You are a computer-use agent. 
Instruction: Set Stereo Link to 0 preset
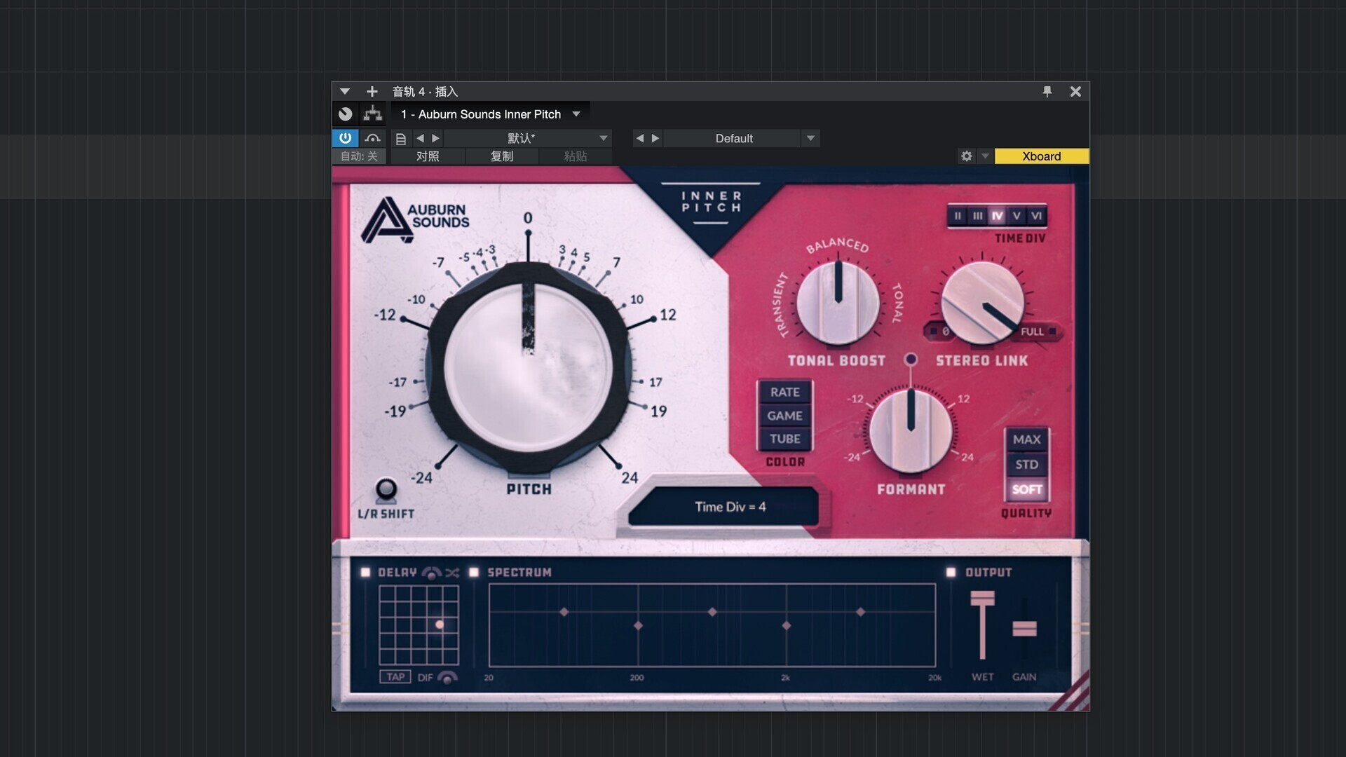pyautogui.click(x=940, y=331)
